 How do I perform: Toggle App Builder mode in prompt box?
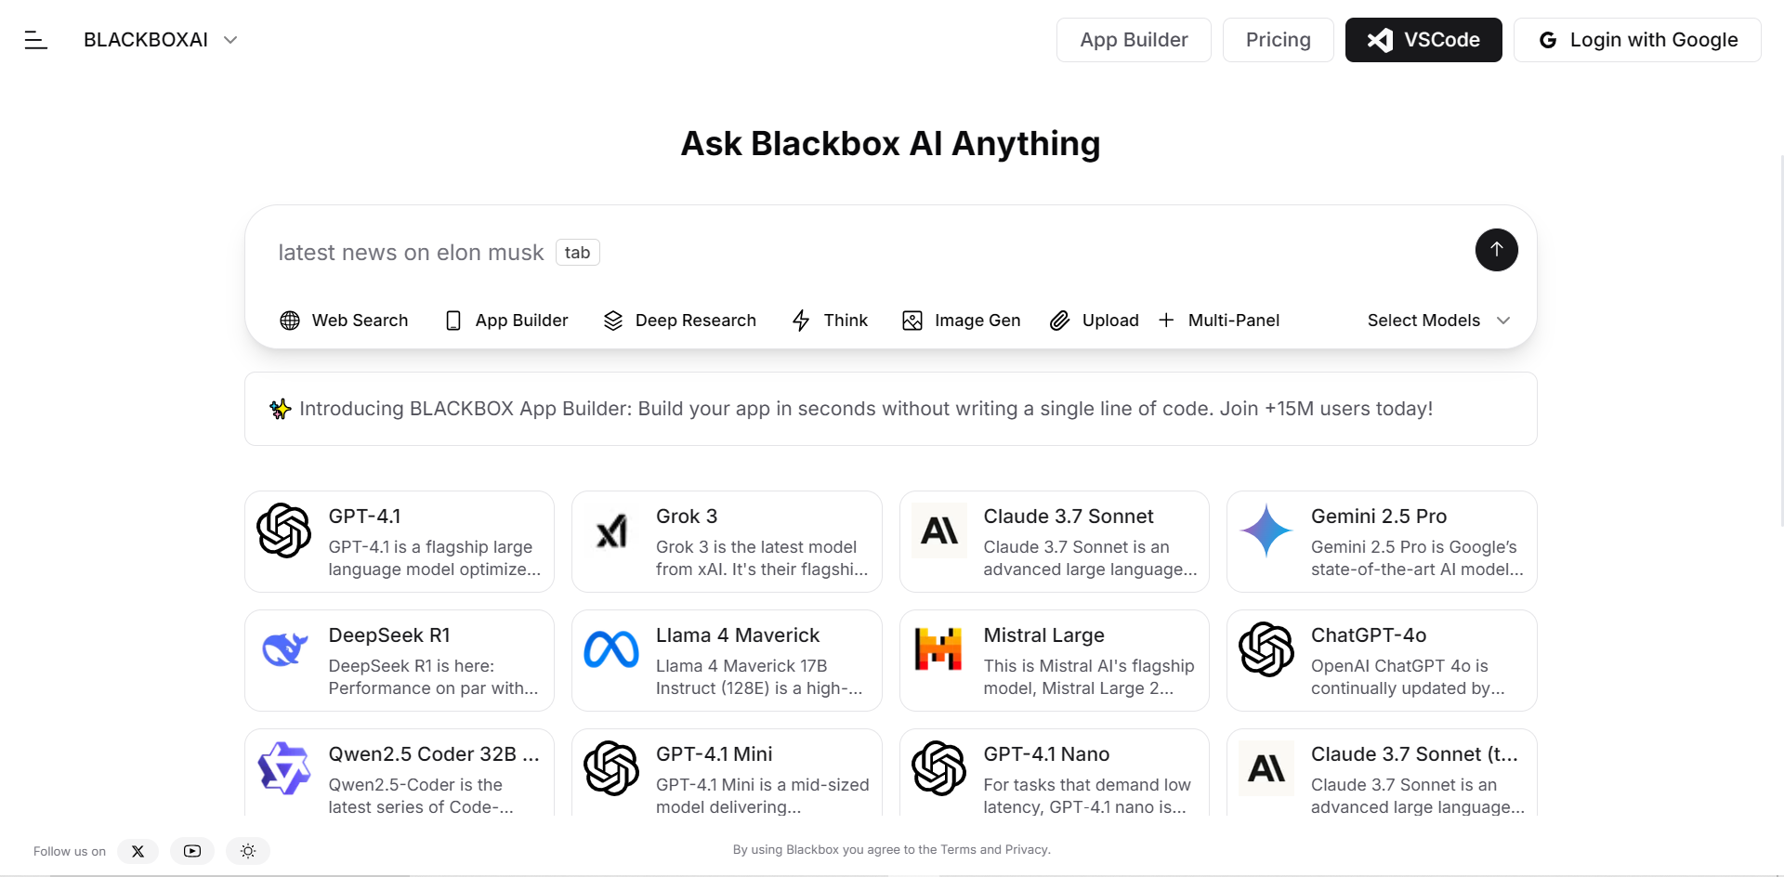pos(506,321)
